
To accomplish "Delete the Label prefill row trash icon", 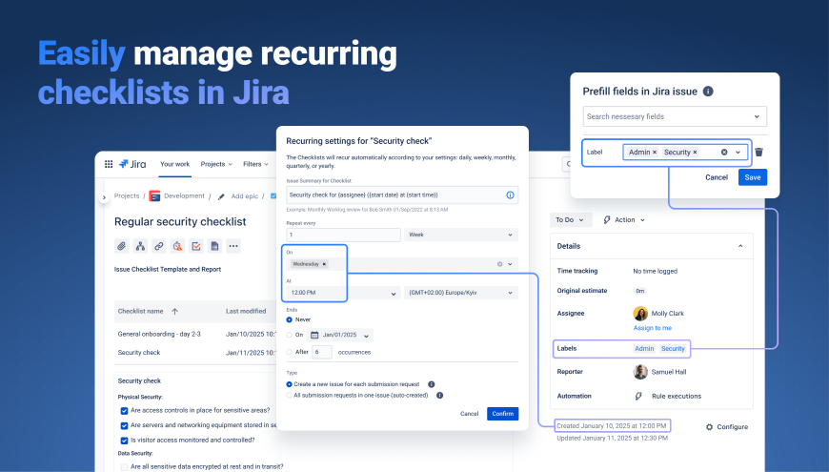I will [x=758, y=153].
